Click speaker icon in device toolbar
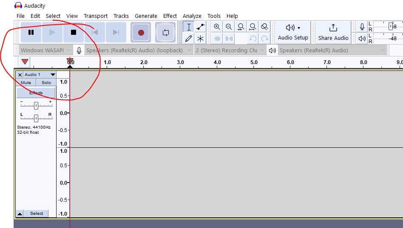 [x=272, y=51]
